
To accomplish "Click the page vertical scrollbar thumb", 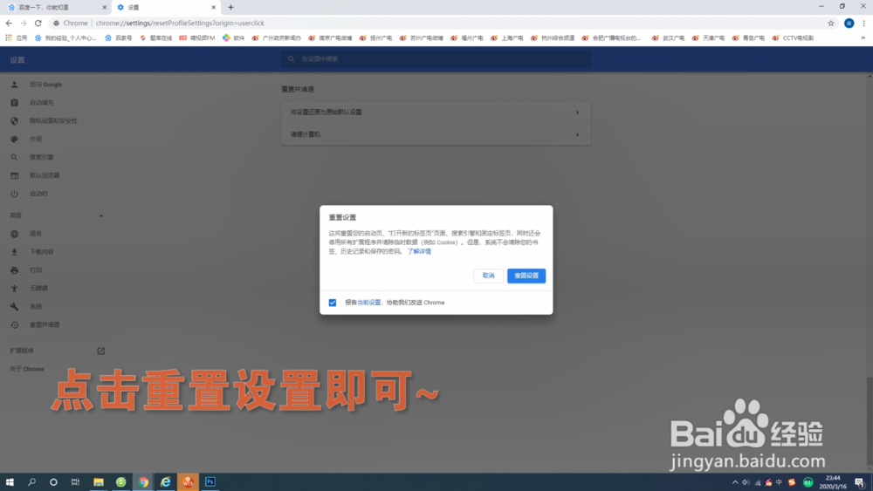I will (870, 421).
